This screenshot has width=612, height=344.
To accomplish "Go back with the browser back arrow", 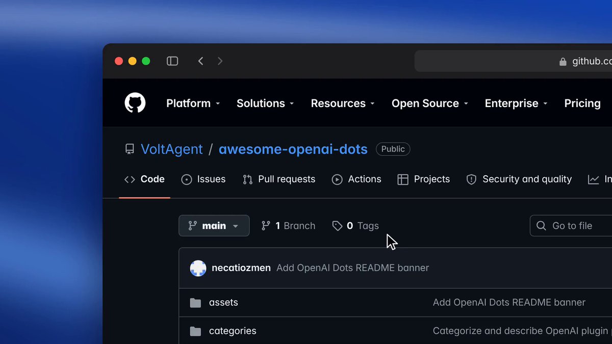I will coord(201,61).
